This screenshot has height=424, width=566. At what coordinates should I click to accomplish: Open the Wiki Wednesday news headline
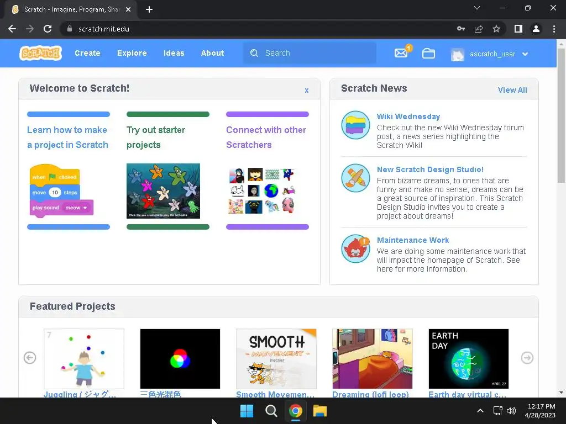point(408,116)
